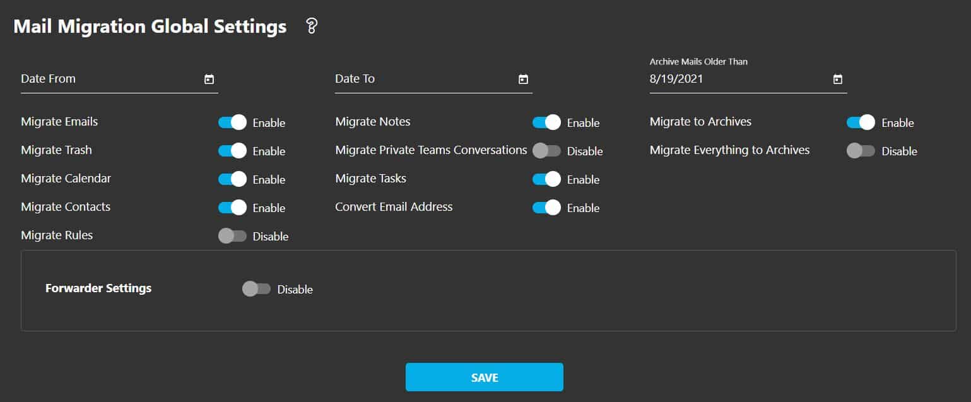Enable Migrate Rules
Image resolution: width=971 pixels, height=402 pixels.
tap(233, 236)
